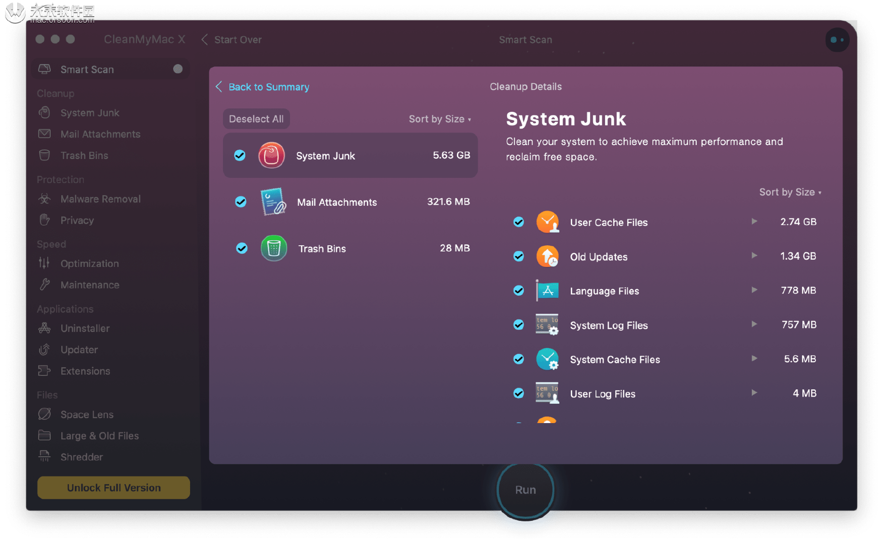This screenshot has height=544, width=883.
Task: Click the 28 MB Trash Bins size value
Action: (455, 248)
